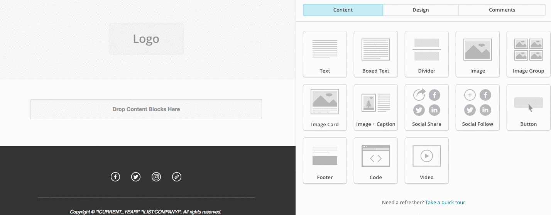The width and height of the screenshot is (551, 215).
Task: Choose the Divider content block
Action: tap(427, 54)
